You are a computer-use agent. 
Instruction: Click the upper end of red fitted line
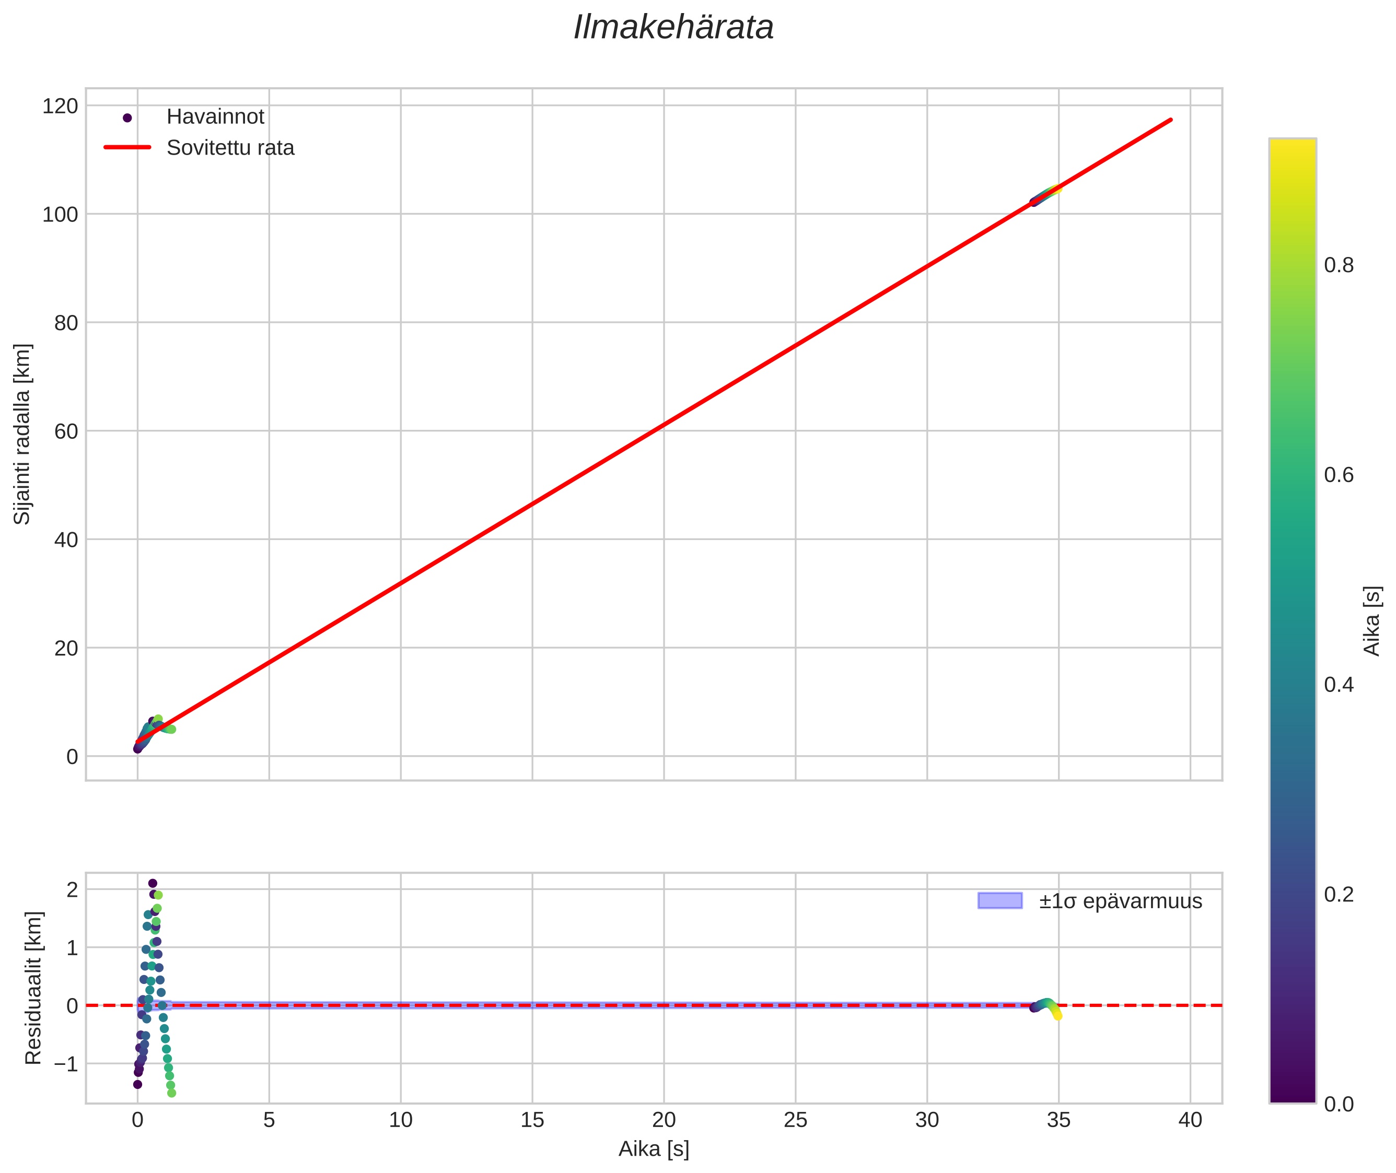(x=1169, y=120)
